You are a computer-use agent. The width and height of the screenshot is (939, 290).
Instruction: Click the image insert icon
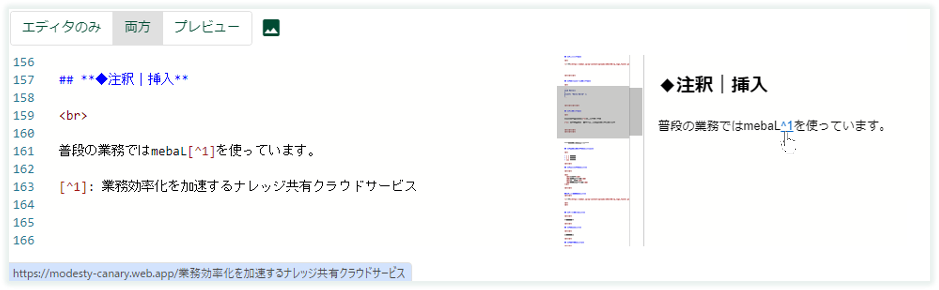click(x=271, y=28)
